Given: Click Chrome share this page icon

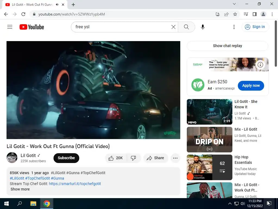Looking at the screenshot, I should (226, 14).
